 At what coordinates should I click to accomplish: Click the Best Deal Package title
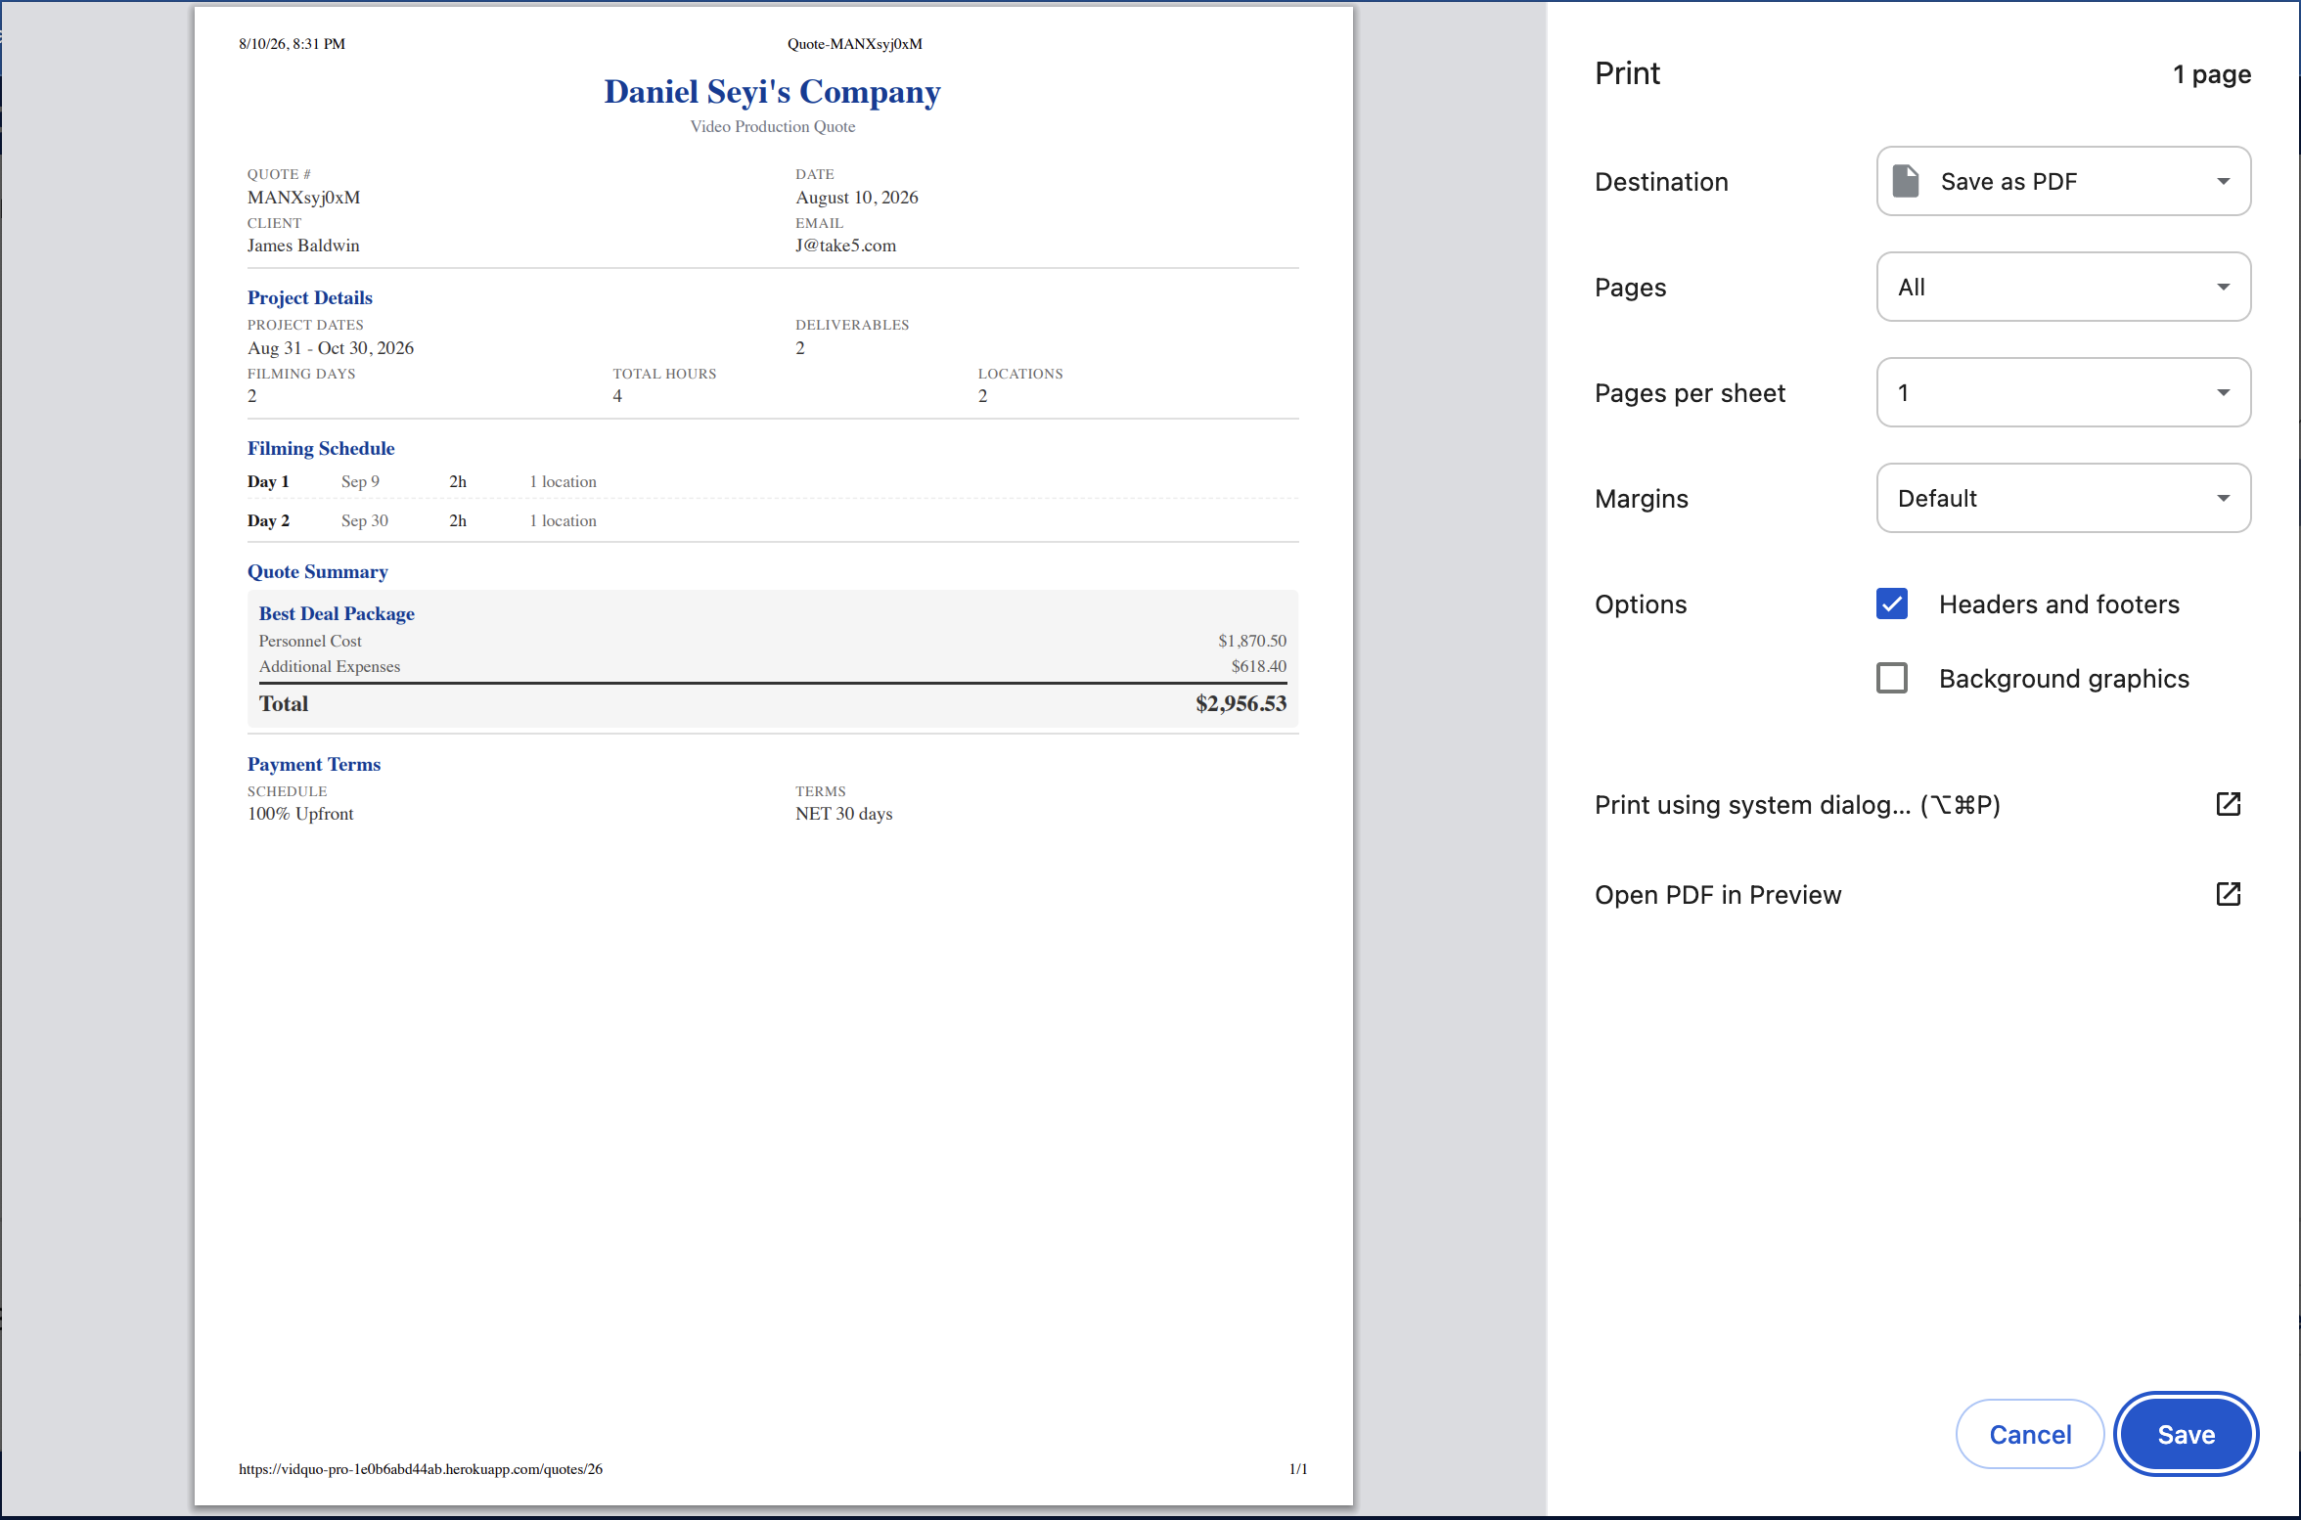pos(337,613)
